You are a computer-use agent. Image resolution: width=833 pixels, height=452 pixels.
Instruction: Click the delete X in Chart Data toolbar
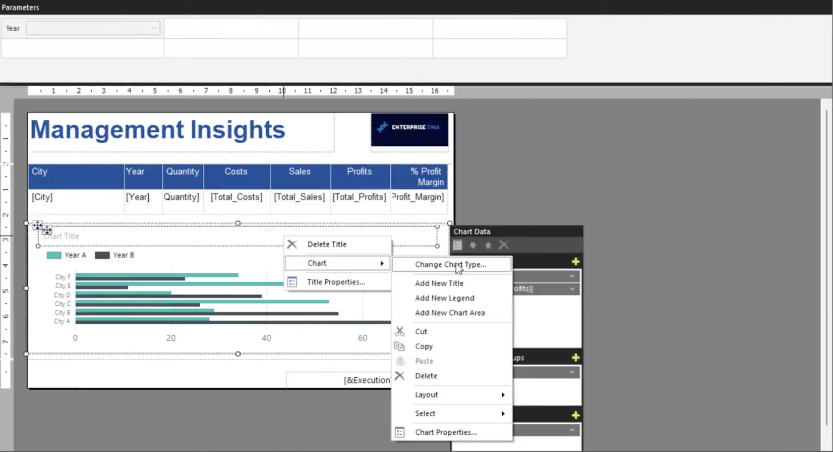(x=504, y=245)
